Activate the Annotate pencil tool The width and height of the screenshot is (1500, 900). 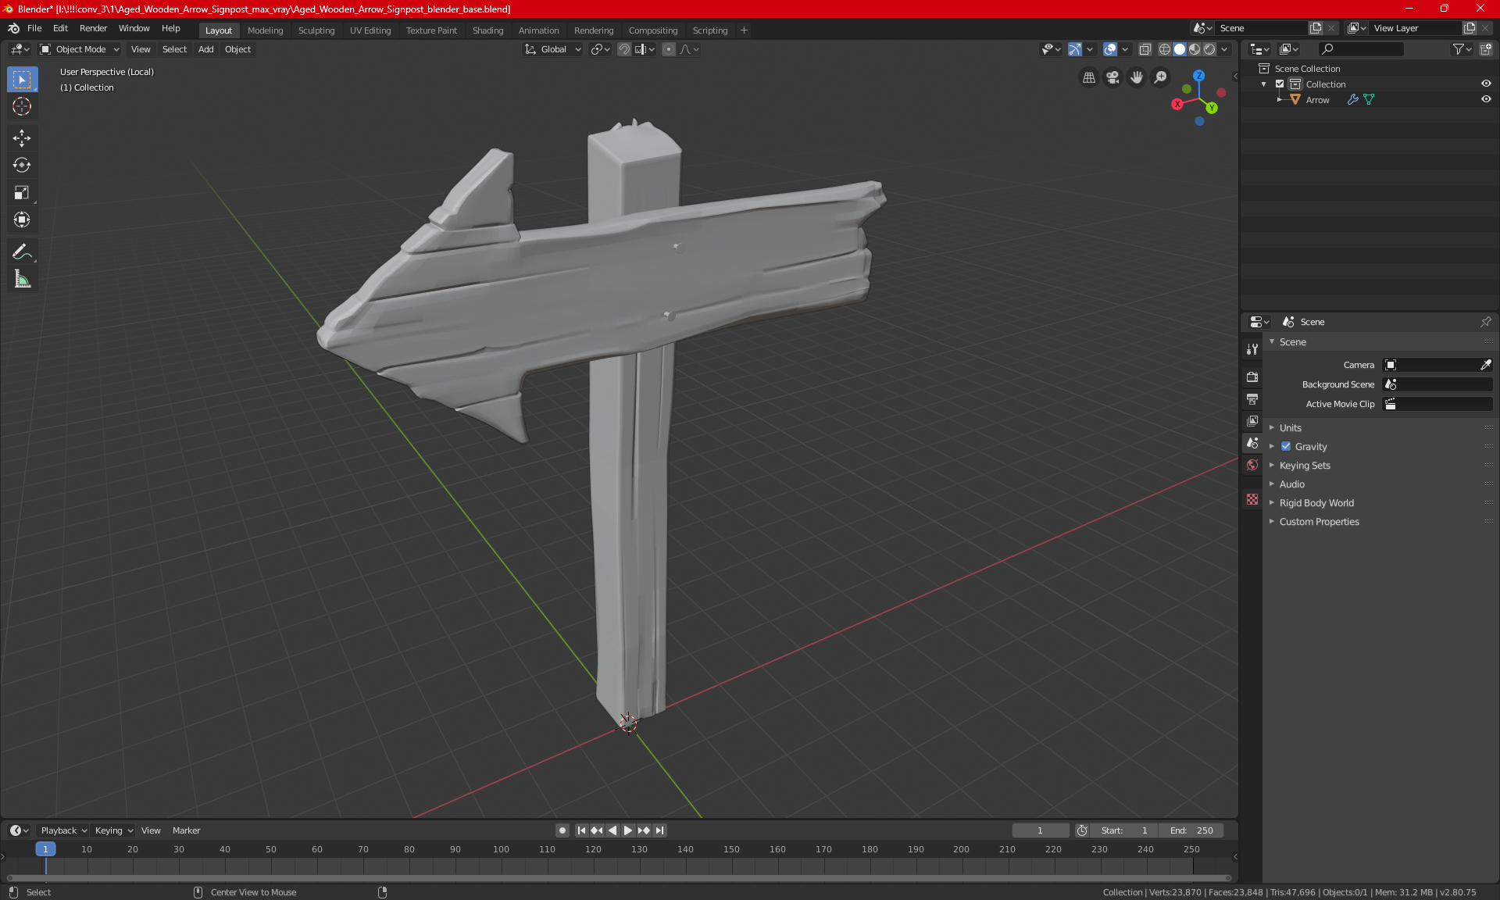(22, 252)
